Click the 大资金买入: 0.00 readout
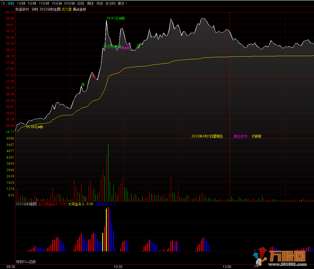This screenshot has height=269, width=314. point(80,204)
